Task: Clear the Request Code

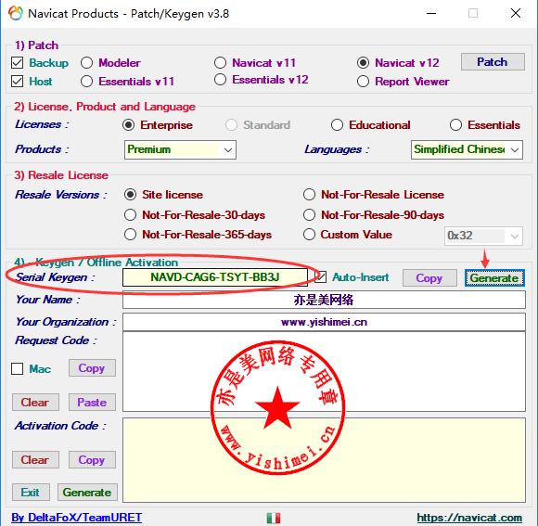Action: point(35,402)
